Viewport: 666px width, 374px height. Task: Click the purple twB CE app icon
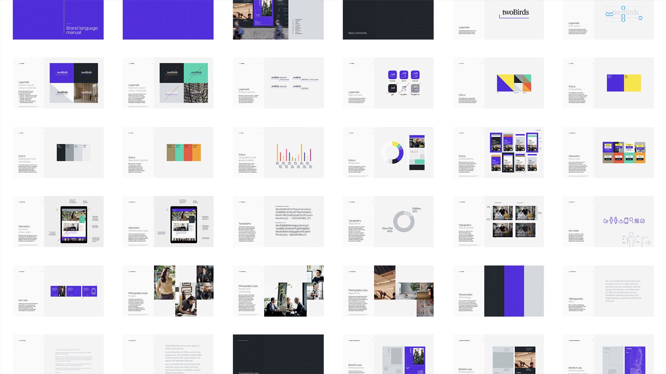coord(404,75)
